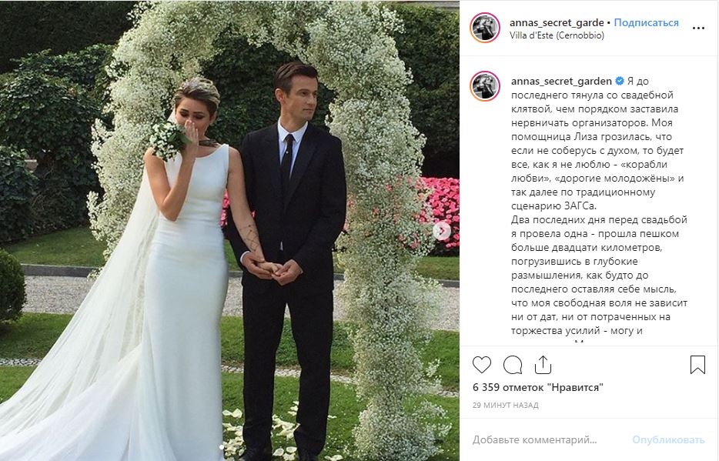719x461 pixels.
Task: Click Подписаться to follow the account
Action: 646,22
